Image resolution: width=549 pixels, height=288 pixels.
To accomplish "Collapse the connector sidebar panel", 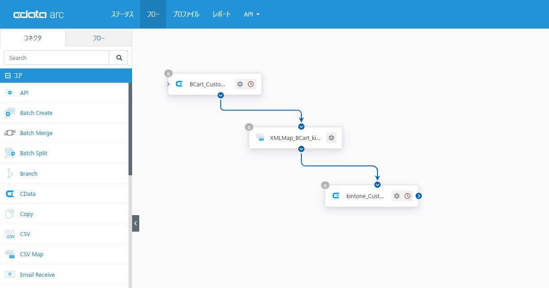I will point(136,223).
